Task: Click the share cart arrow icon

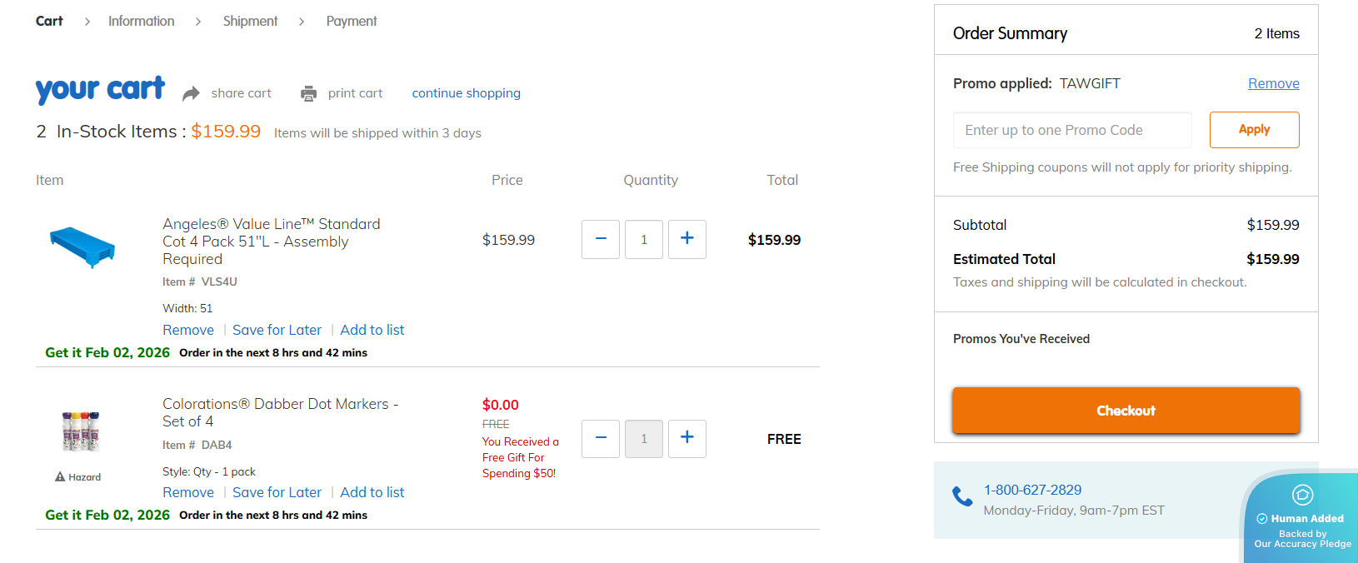Action: [191, 93]
